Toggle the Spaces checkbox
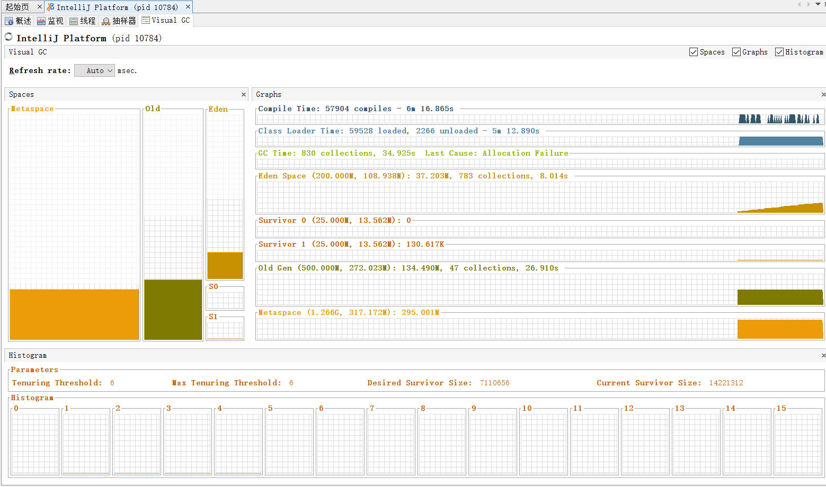The image size is (826, 487). (x=693, y=52)
